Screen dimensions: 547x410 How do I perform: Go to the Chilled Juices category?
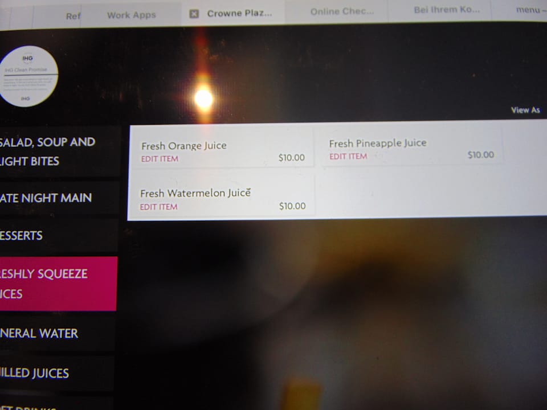(56, 373)
